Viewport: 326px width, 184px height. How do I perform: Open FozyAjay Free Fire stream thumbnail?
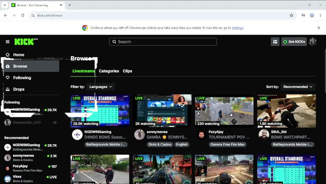pyautogui.click(x=224, y=111)
